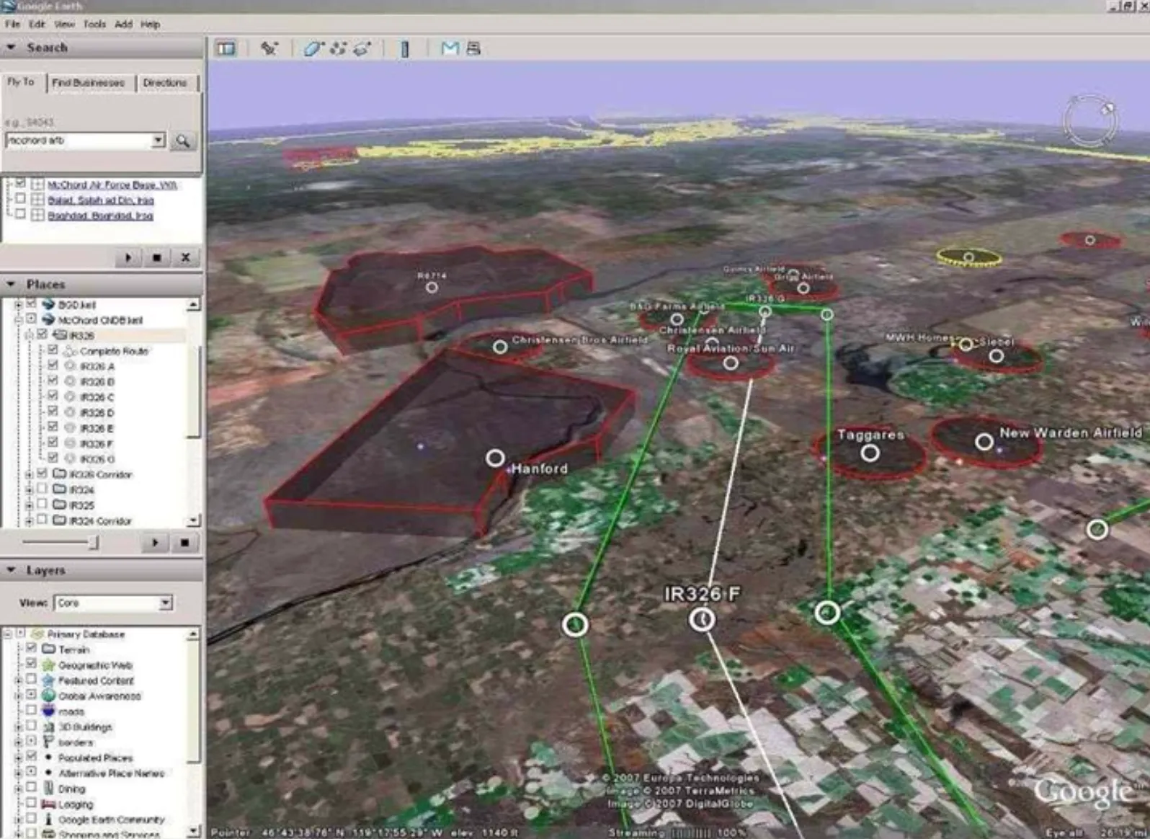Screen dimensions: 1150x839
Task: Click the Global Awareness globe icon
Action: (48, 696)
